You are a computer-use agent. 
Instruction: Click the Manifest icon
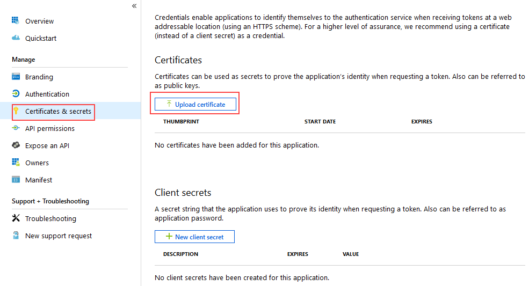pos(16,180)
